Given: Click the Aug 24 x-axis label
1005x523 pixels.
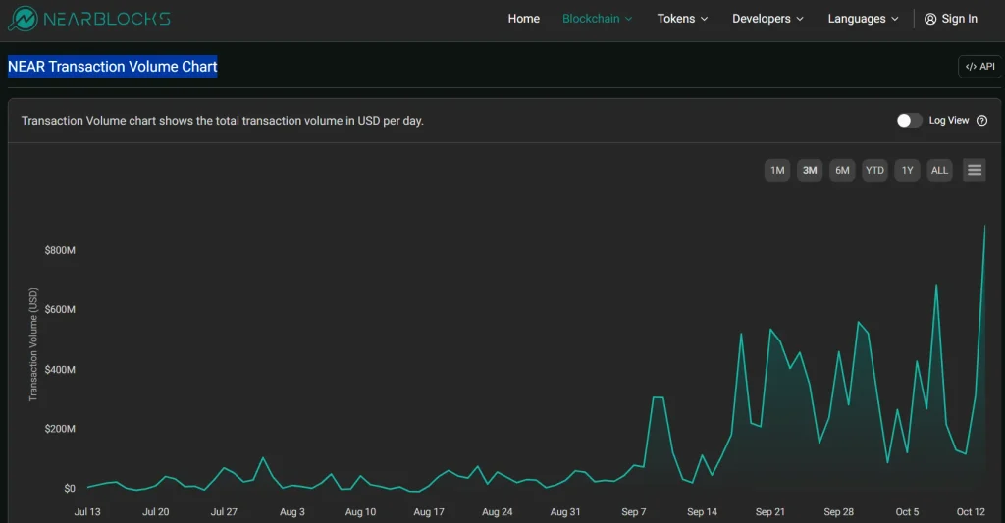Looking at the screenshot, I should (x=498, y=511).
